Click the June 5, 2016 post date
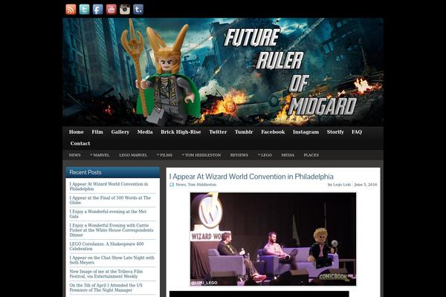Image resolution: width=446 pixels, height=297 pixels. (x=366, y=185)
